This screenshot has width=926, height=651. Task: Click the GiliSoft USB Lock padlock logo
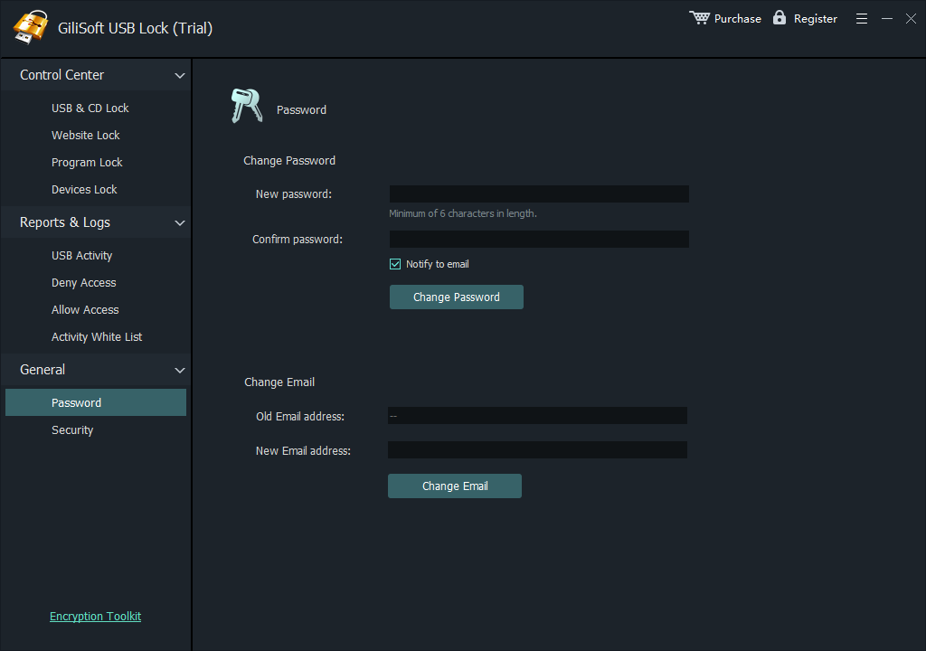point(31,26)
